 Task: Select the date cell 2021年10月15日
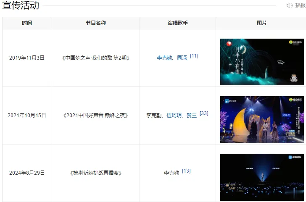pyautogui.click(x=27, y=115)
